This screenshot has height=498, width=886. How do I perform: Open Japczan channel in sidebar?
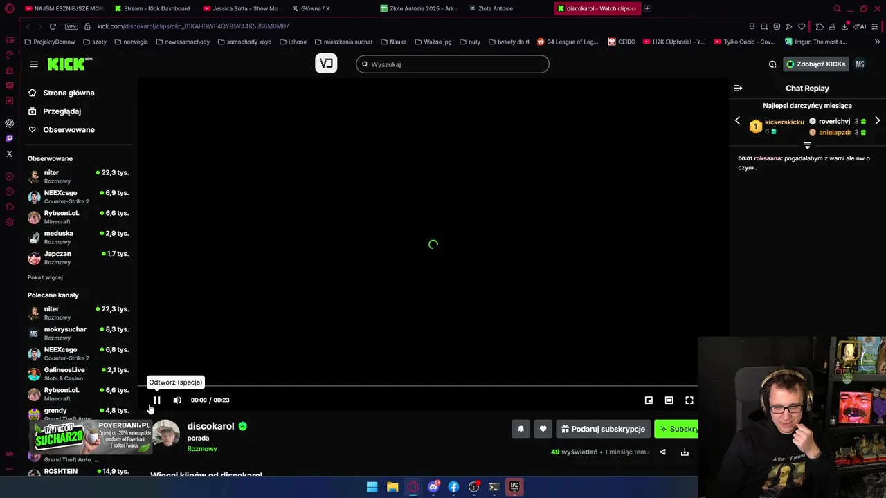pyautogui.click(x=78, y=257)
